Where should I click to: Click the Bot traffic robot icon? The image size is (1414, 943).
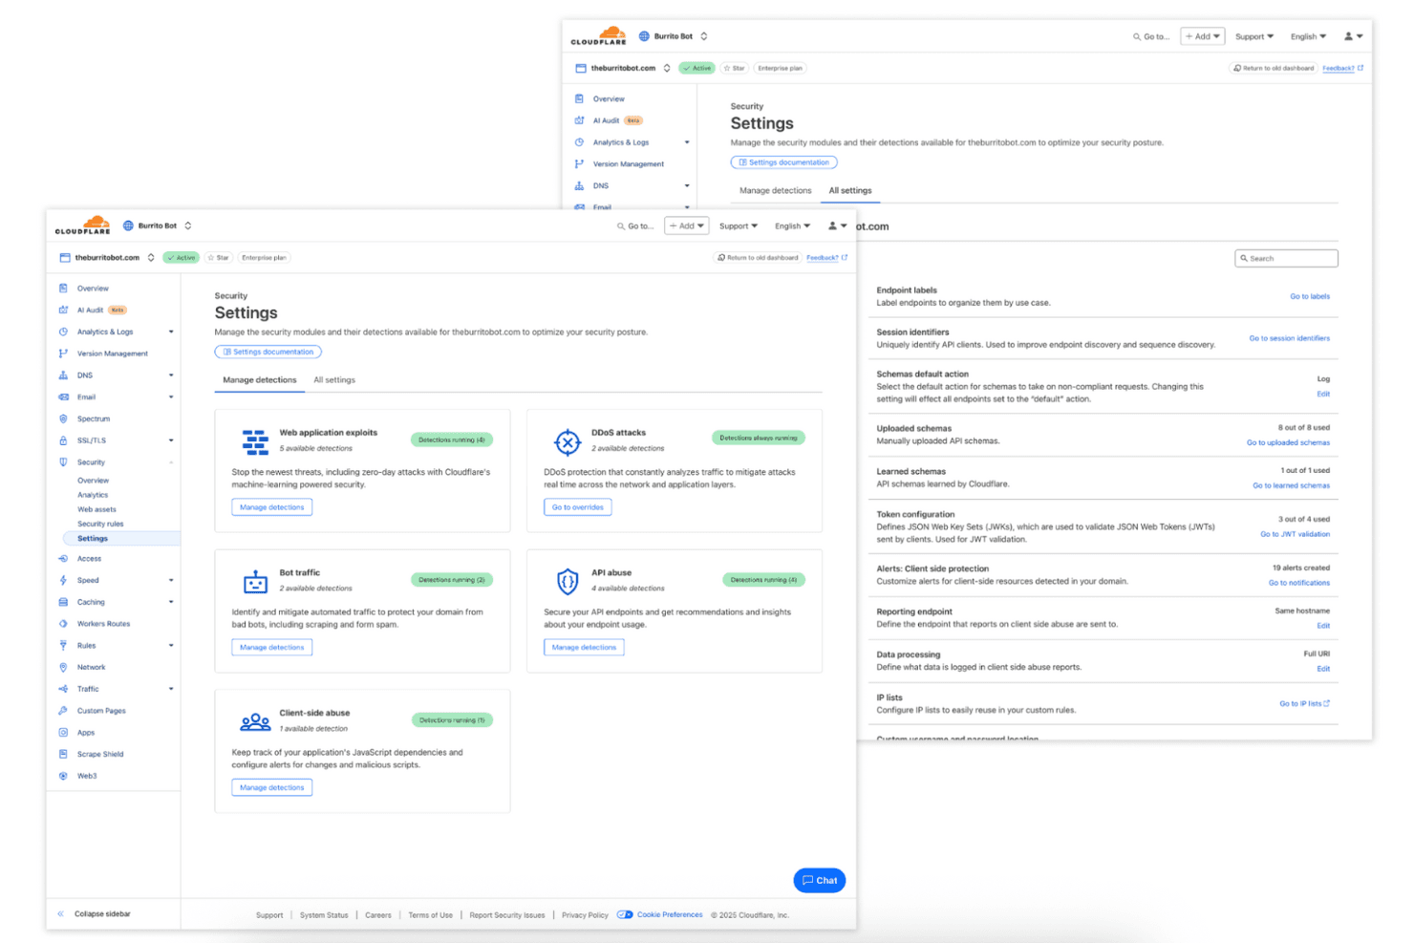pos(255,582)
